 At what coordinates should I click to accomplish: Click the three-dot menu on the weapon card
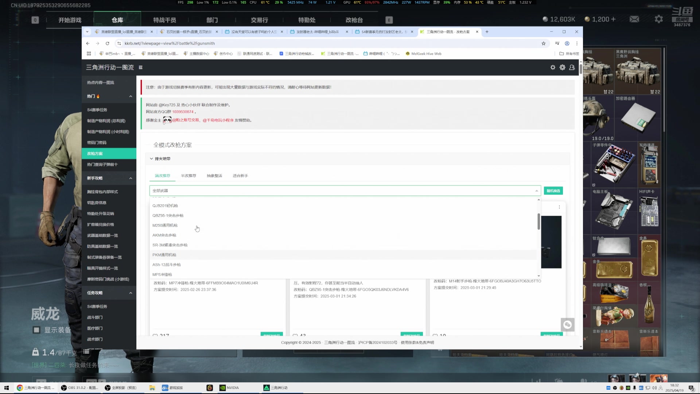(559, 207)
